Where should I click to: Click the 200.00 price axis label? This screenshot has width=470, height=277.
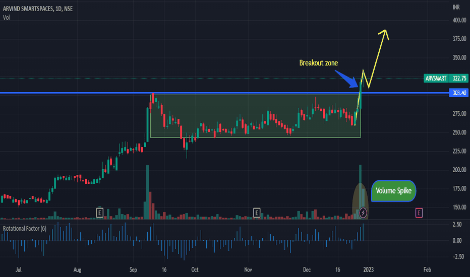click(459, 170)
